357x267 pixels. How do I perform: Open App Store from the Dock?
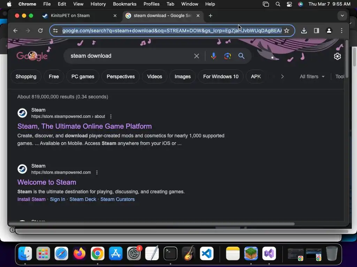click(116, 253)
